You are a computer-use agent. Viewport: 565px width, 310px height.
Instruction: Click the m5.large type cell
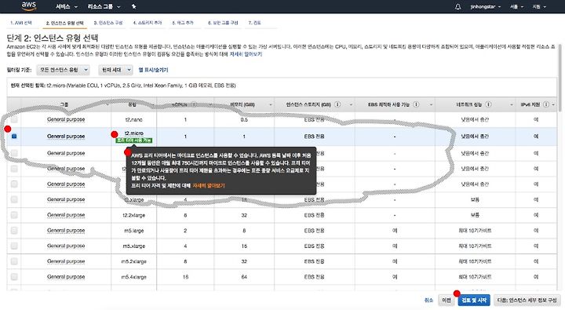point(133,230)
